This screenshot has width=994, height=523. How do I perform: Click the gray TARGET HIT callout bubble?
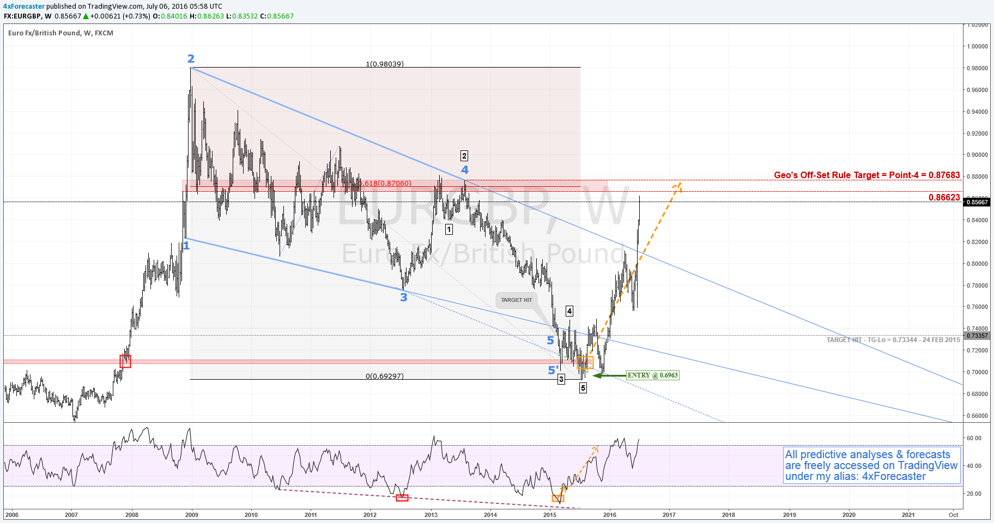[516, 300]
